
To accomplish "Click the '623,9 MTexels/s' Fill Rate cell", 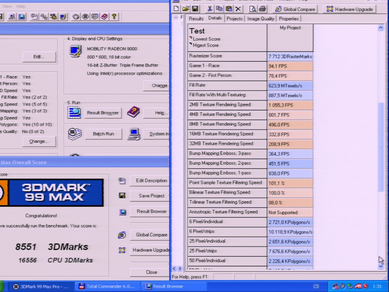I will coord(290,86).
